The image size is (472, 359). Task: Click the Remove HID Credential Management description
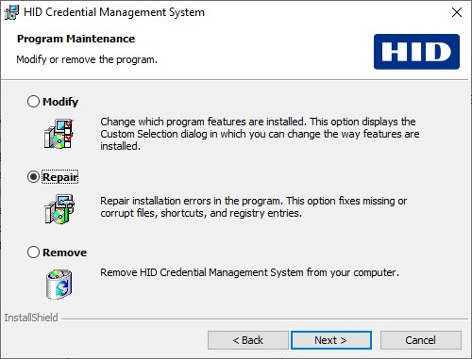pyautogui.click(x=249, y=272)
